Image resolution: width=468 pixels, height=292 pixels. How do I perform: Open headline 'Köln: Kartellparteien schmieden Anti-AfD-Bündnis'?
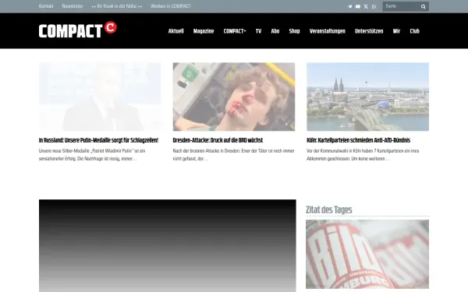[359, 140]
